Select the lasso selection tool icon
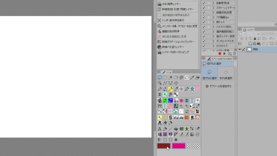 coord(160,77)
